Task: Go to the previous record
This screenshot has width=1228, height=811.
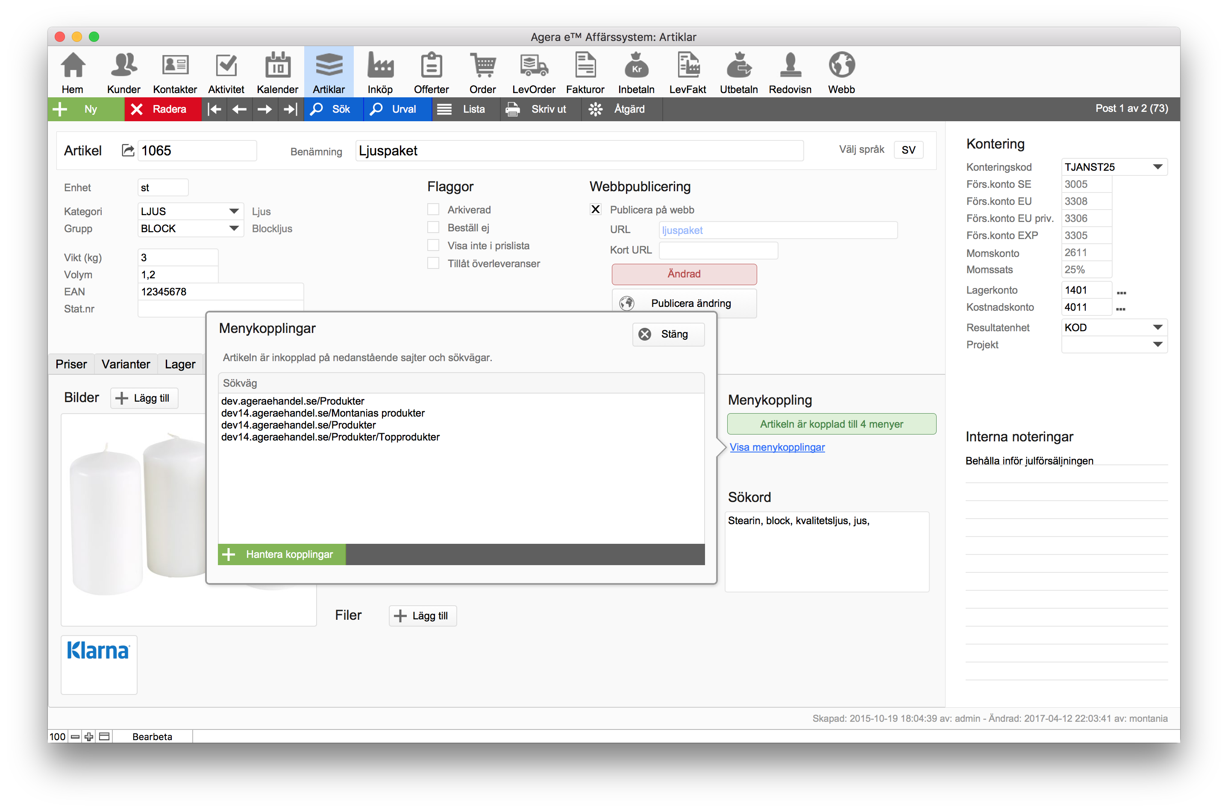Action: [239, 109]
